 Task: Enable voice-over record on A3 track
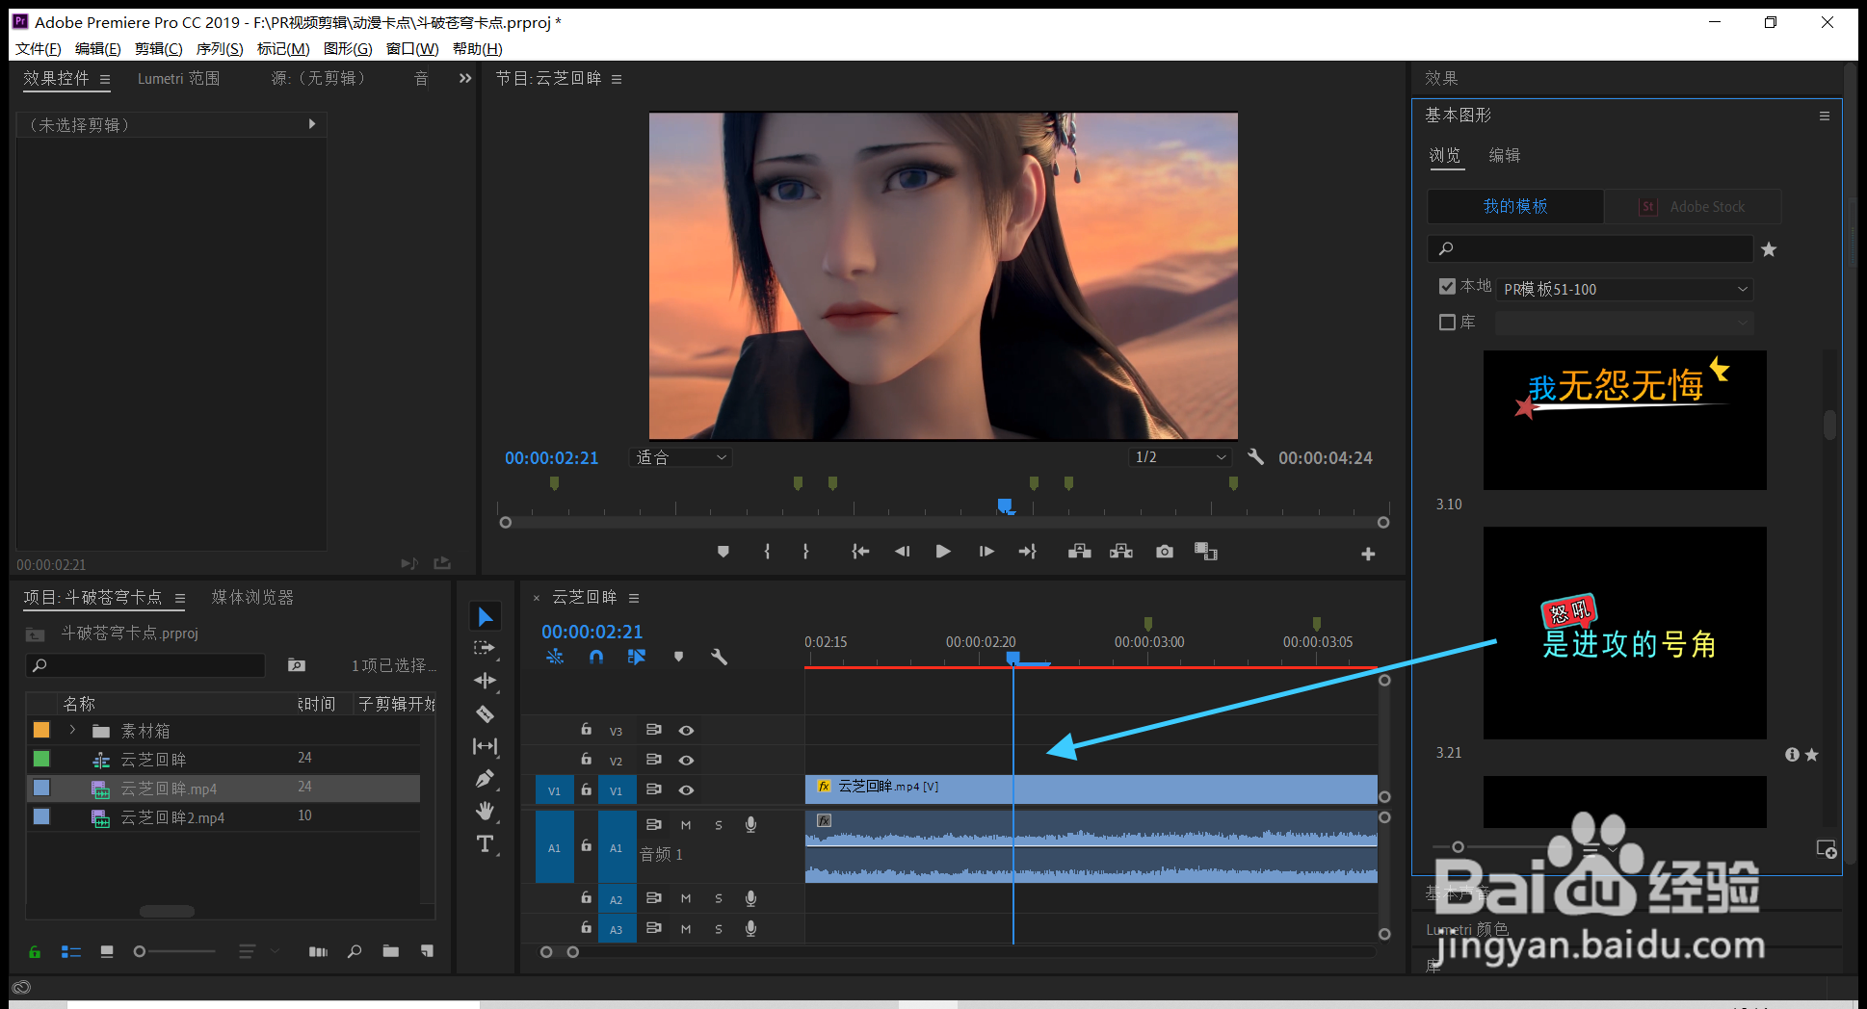click(750, 928)
